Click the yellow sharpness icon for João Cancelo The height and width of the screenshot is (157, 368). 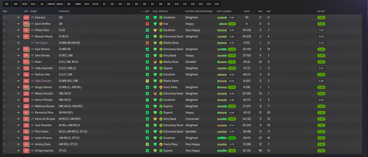coord(147,81)
